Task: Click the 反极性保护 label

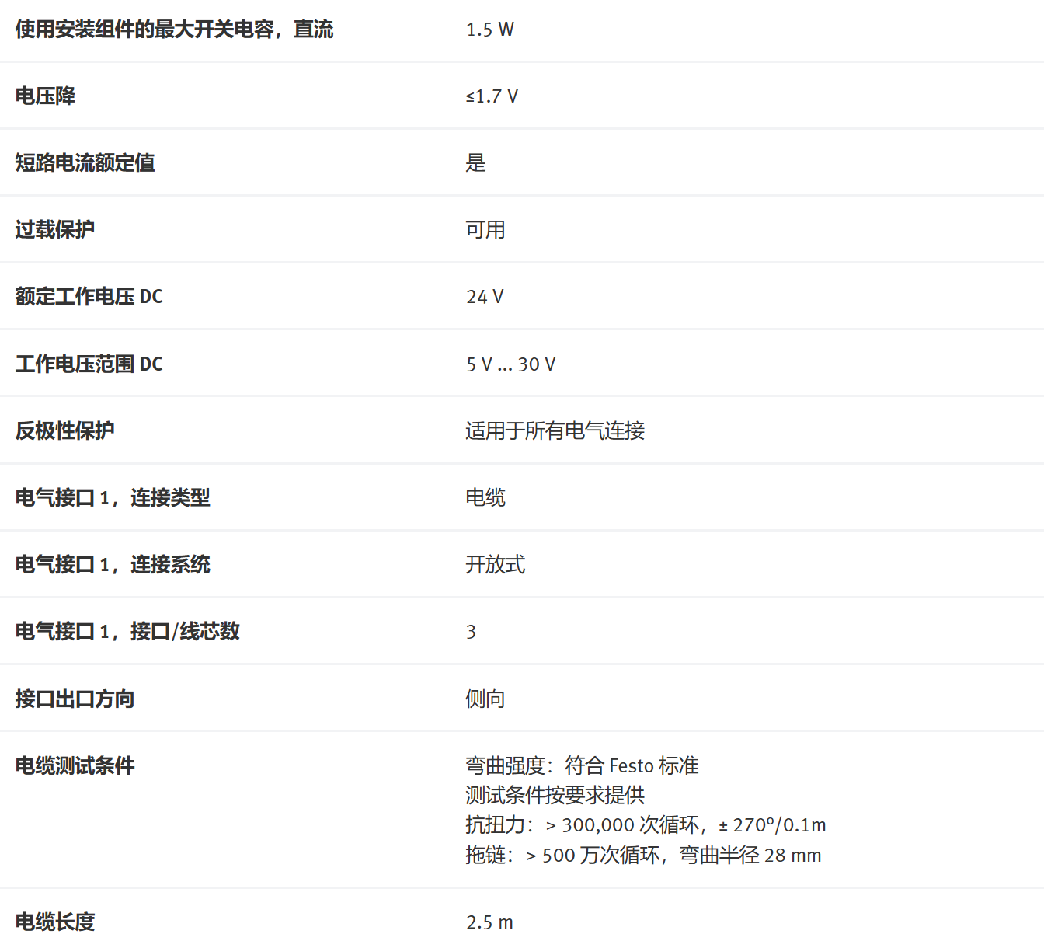Action: [x=64, y=431]
